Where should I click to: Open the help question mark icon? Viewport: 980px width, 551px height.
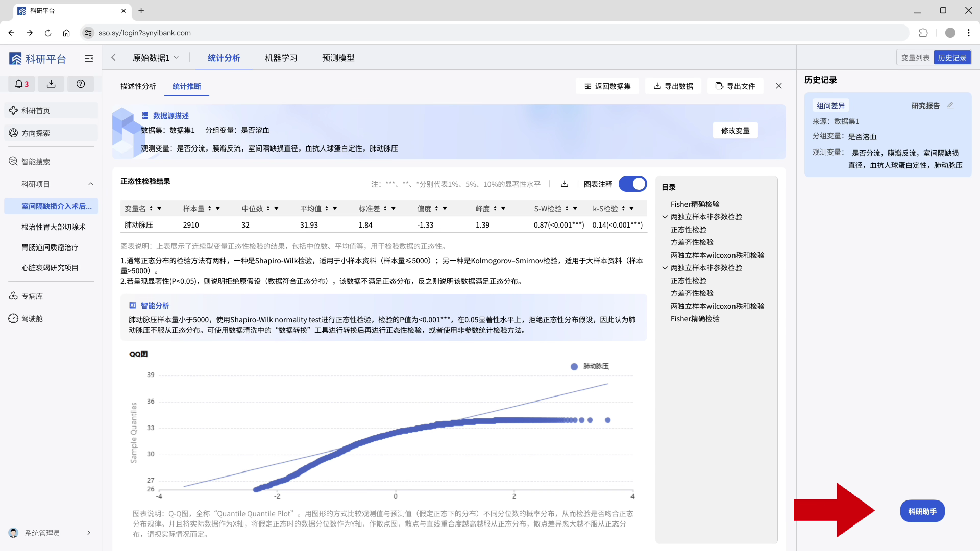click(81, 84)
